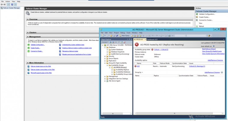The image size is (228, 121).
Task: Click Create Cluster in Actions pane
Action: tap(204, 17)
